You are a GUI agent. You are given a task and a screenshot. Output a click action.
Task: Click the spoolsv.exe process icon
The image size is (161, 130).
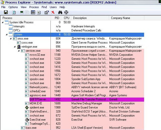point(27,79)
